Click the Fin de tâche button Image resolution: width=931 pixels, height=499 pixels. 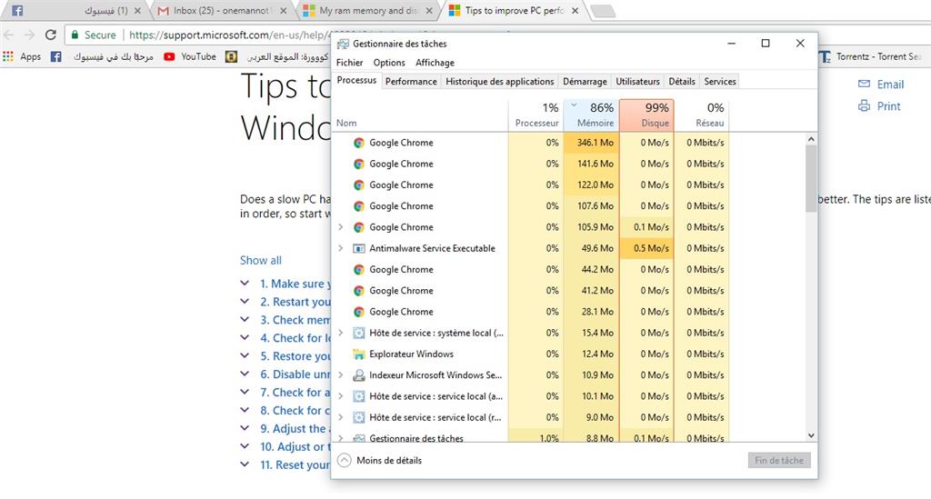(x=779, y=461)
